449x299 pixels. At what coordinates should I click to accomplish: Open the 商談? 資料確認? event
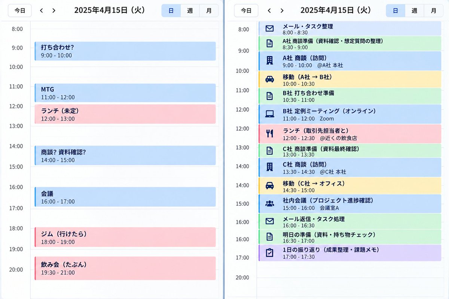coord(125,155)
